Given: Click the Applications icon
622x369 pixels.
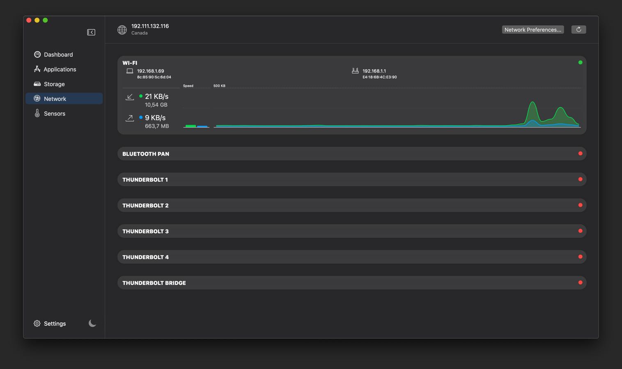Looking at the screenshot, I should [x=37, y=69].
